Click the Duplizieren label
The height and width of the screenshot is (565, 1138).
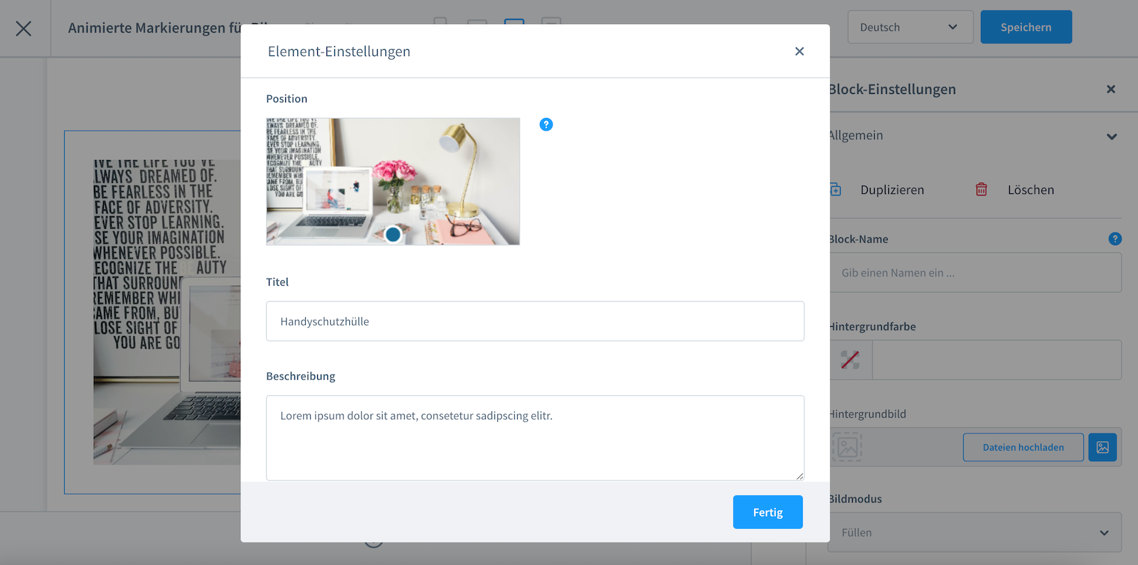coord(892,190)
